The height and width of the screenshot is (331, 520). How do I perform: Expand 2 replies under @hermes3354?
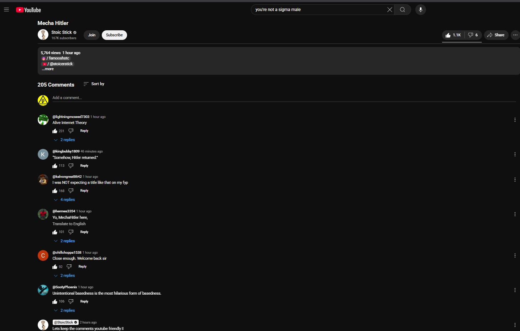click(64, 241)
